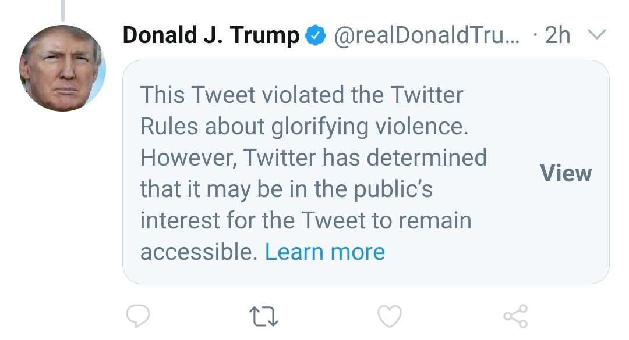The image size is (629, 340).
Task: Click the View button on the notice
Action: 566,173
